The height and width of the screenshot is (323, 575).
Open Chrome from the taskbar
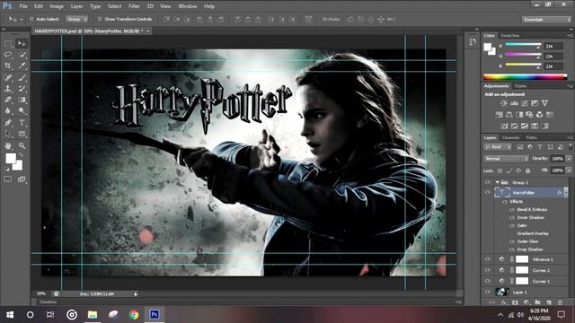134,314
